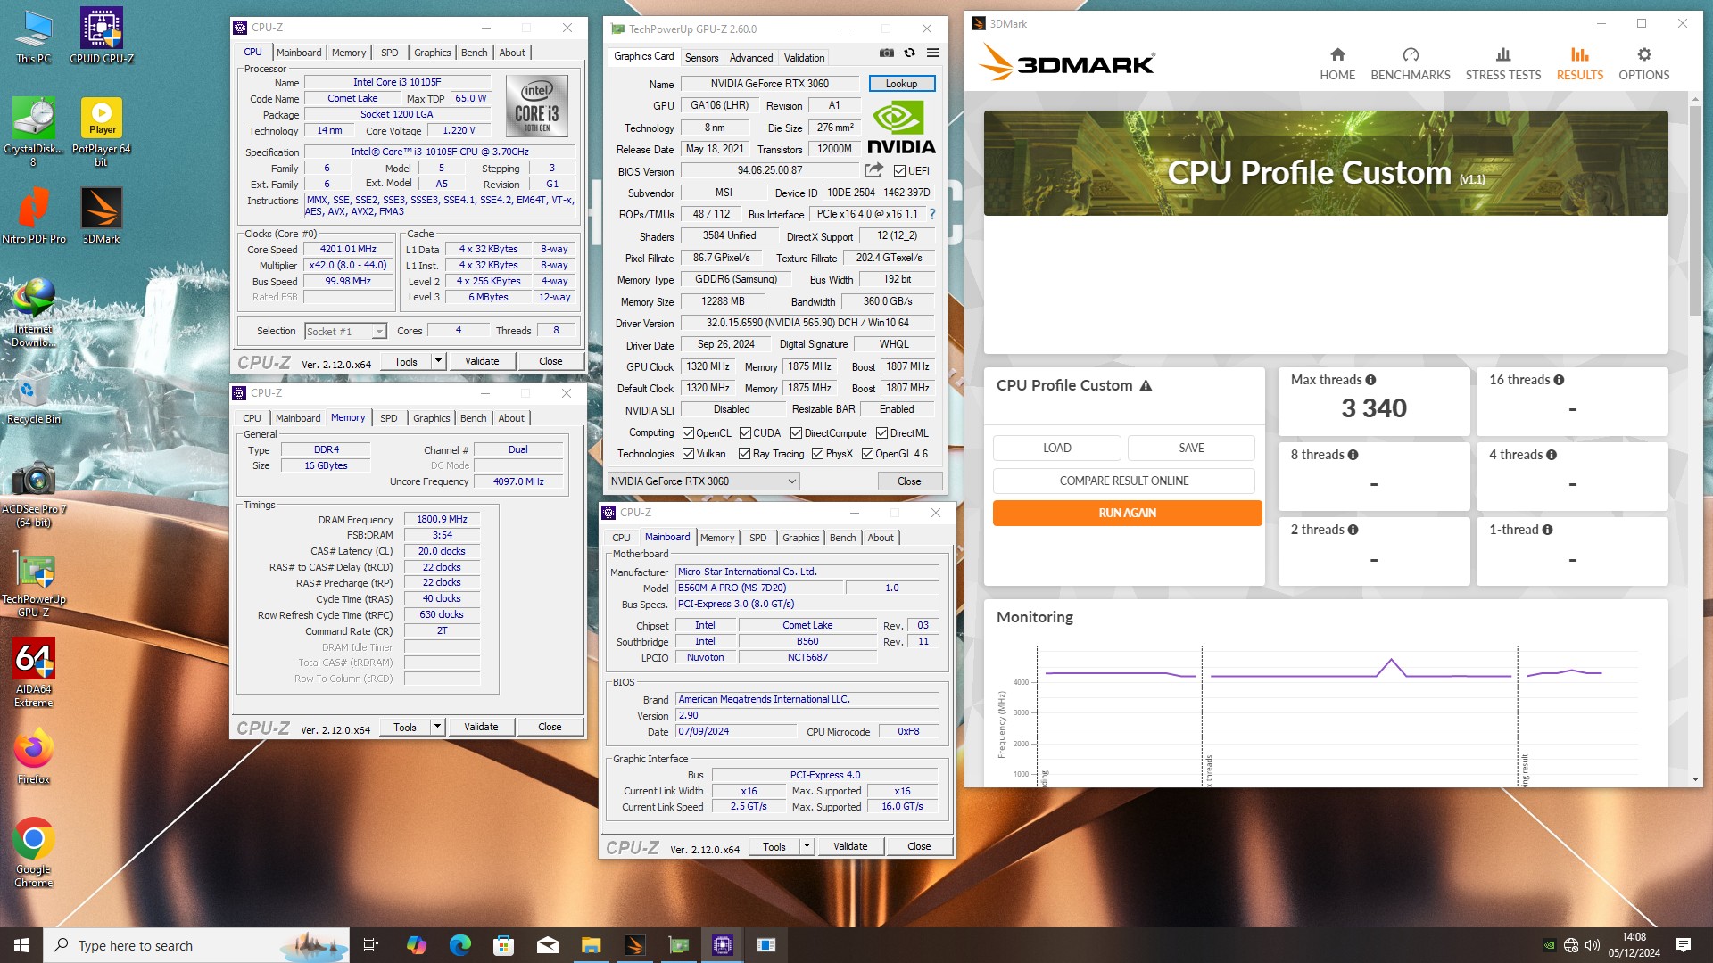The image size is (1713, 963).
Task: Click GPU-Z BIOS export share icon
Action: coord(873,170)
